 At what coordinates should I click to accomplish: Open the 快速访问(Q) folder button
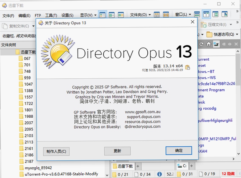tap(220, 34)
